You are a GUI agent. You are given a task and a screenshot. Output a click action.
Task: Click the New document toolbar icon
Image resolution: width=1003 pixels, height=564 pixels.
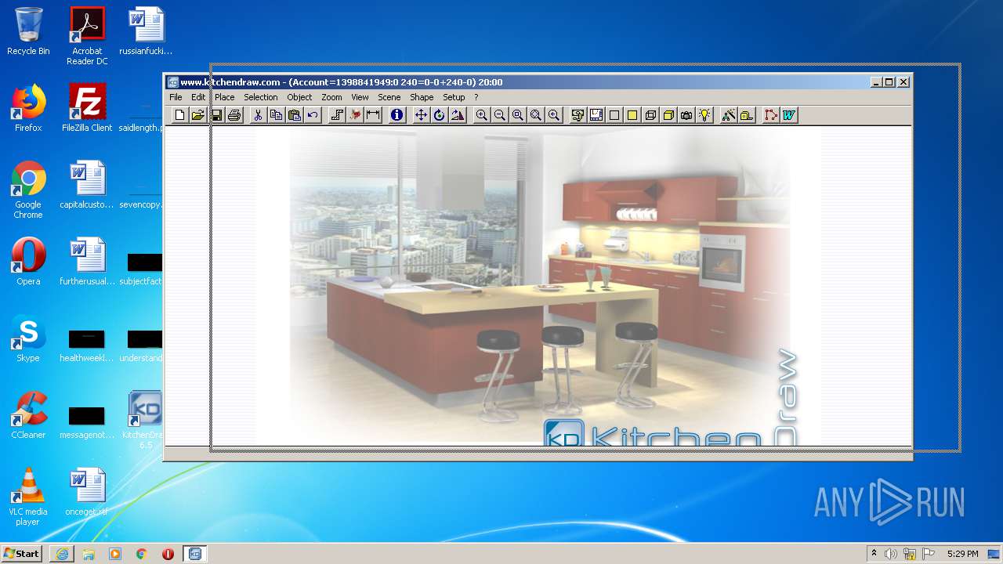[x=180, y=115]
